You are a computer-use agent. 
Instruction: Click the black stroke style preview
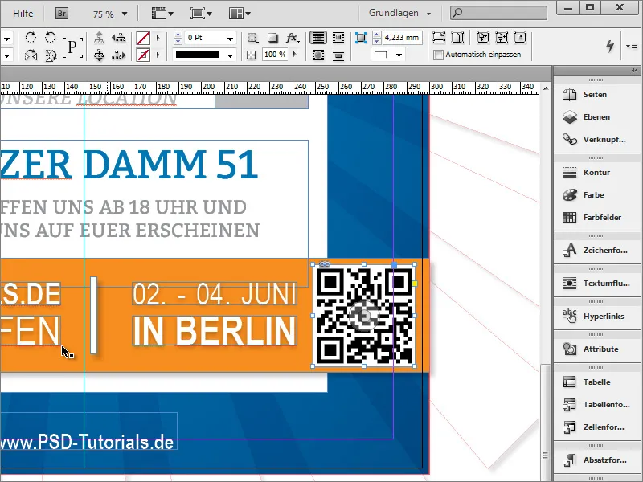[x=198, y=55]
